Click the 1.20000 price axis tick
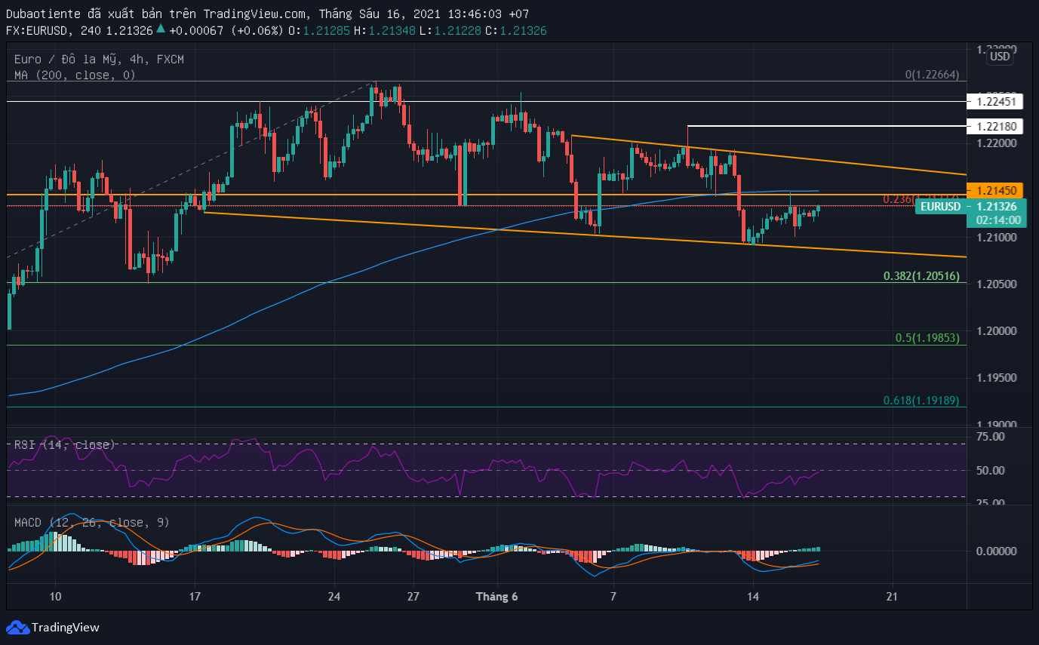Image resolution: width=1039 pixels, height=645 pixels. 998,331
